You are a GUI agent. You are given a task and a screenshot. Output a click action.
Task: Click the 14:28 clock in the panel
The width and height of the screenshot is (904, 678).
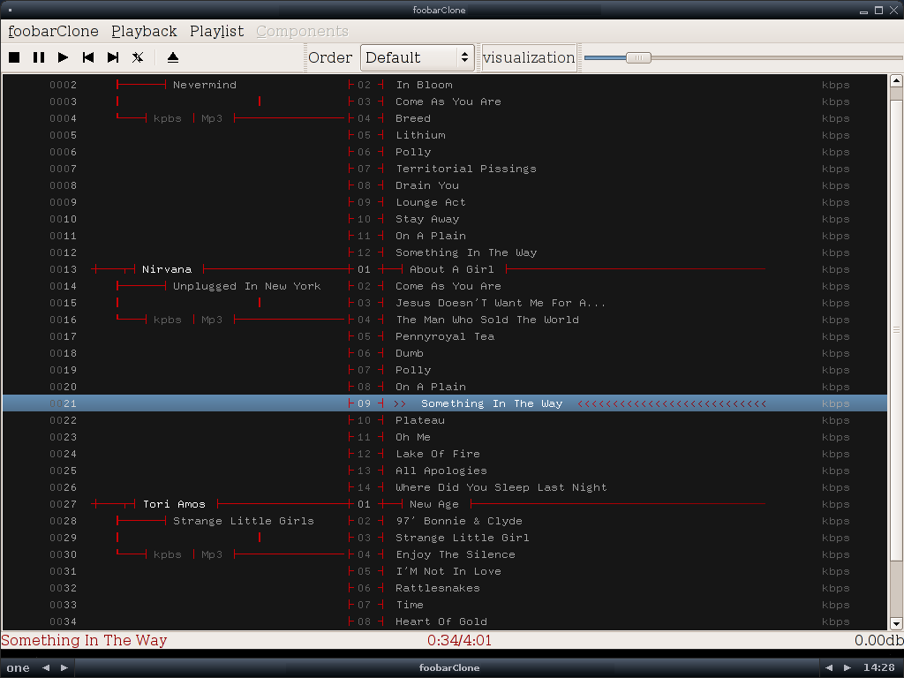coord(878,667)
